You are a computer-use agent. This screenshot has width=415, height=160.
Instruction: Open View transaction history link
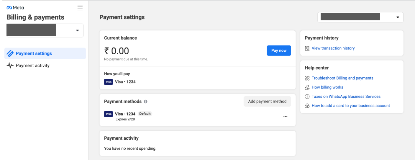coord(333,48)
